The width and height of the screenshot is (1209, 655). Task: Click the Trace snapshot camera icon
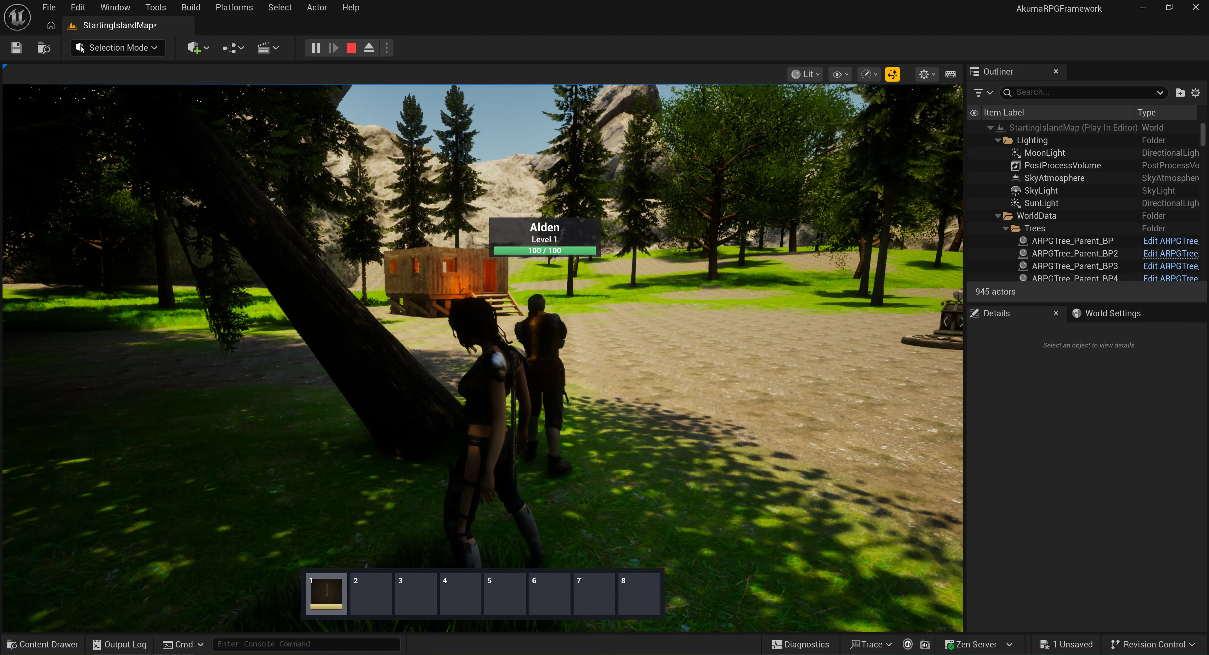[x=925, y=644]
